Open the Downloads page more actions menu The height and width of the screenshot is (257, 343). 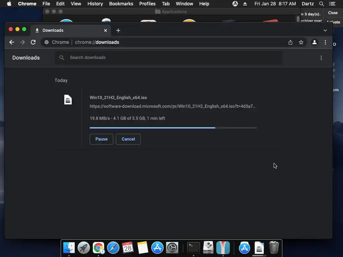click(321, 58)
